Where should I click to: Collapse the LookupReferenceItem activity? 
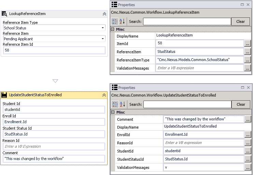click(104, 14)
